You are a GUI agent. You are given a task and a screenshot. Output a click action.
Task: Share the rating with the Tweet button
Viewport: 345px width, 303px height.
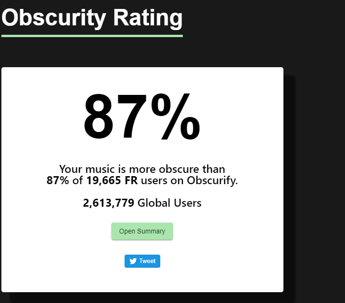pos(142,261)
